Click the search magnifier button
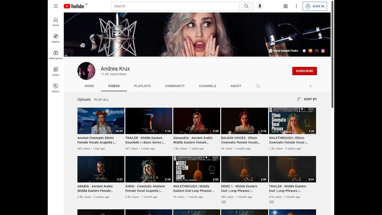Screen dimensions: 382x215 tap(246, 6)
